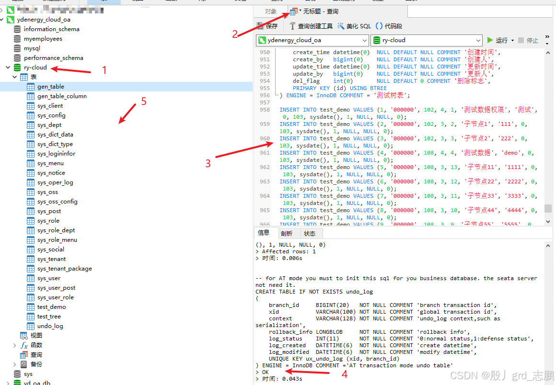This screenshot has height=385, width=556.
Task: Click the editor scrollbar down arrow
Action: coord(548,222)
